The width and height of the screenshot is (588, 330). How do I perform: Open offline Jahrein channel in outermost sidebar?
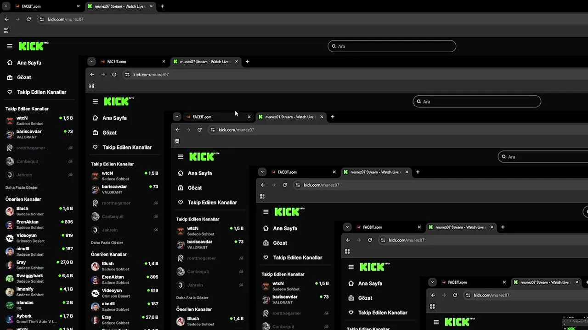click(39, 175)
